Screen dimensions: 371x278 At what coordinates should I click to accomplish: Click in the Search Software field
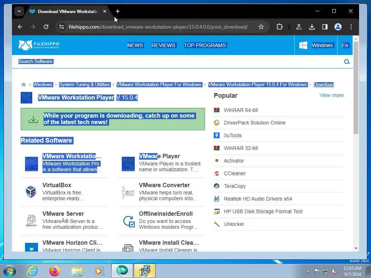coord(178,62)
